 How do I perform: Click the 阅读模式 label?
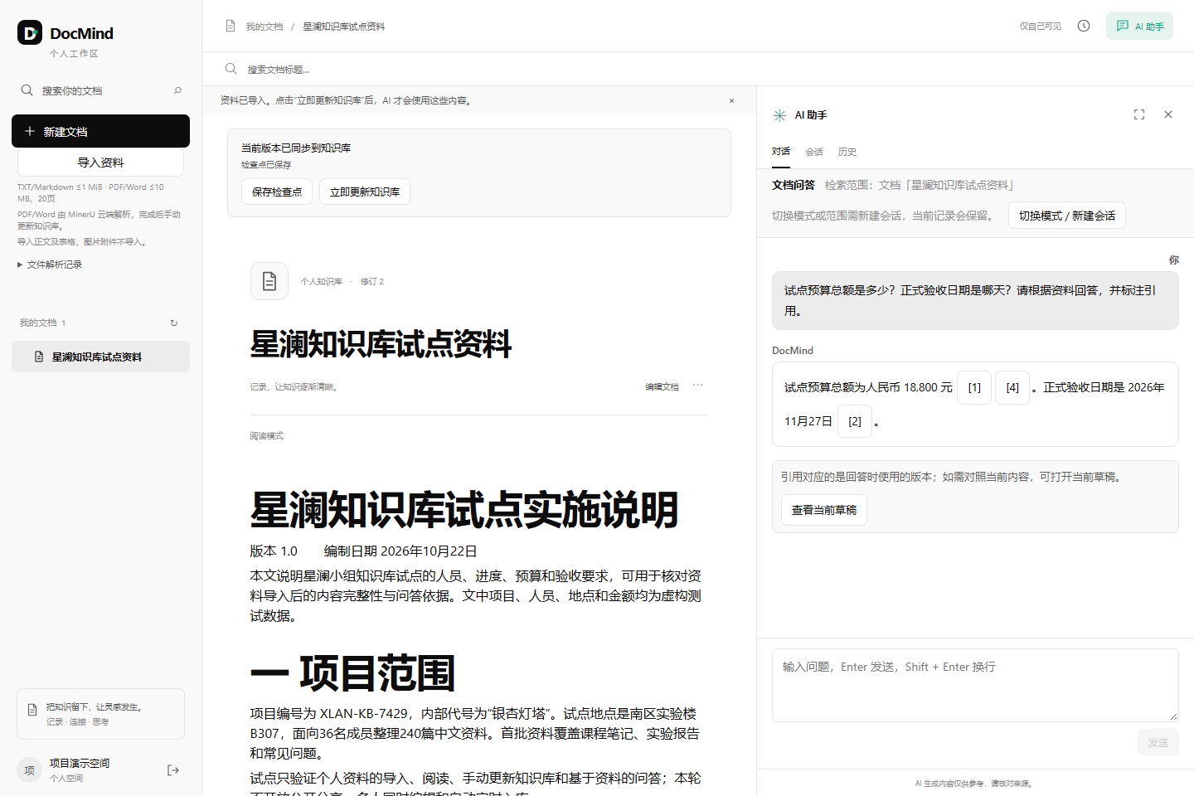point(267,435)
